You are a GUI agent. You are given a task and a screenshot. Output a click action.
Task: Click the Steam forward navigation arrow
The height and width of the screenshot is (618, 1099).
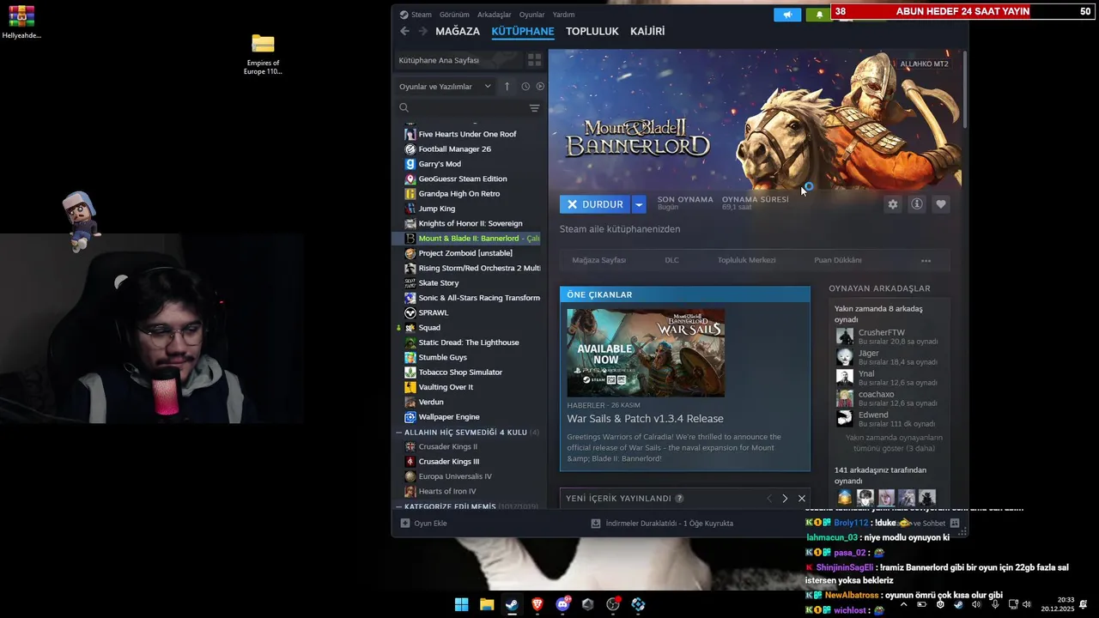[422, 31]
